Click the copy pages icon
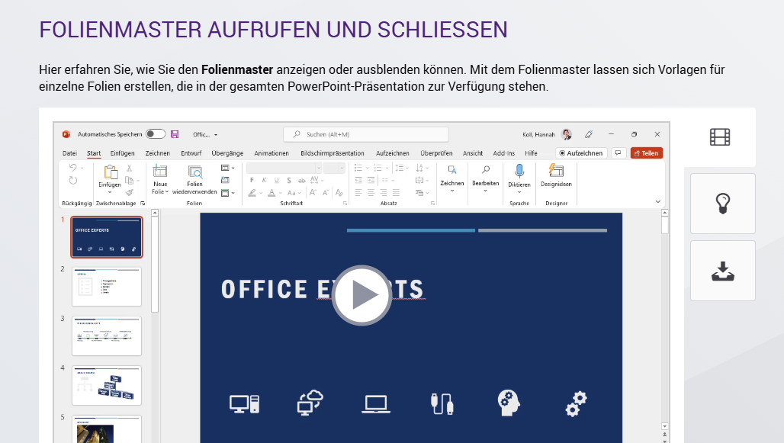This screenshot has width=784, height=443. (129, 180)
